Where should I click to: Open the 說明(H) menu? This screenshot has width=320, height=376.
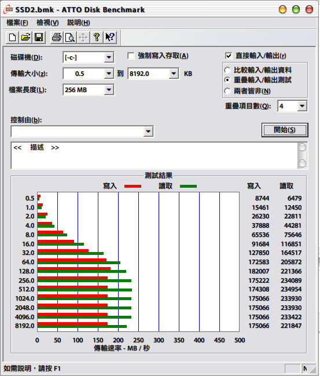(x=79, y=23)
